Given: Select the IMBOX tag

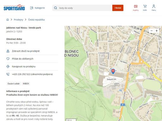Looking at the screenshot, I should point(26,84).
